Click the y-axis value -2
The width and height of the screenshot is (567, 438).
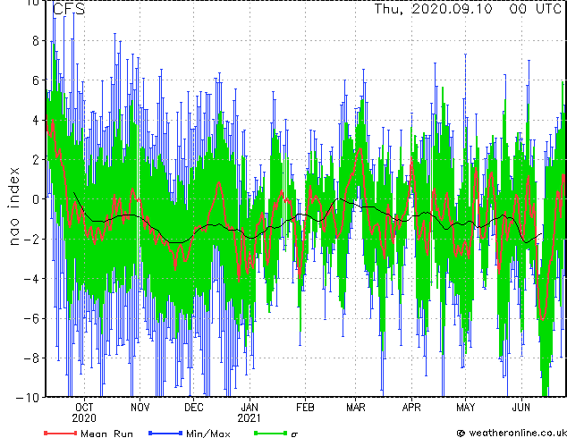31,239
